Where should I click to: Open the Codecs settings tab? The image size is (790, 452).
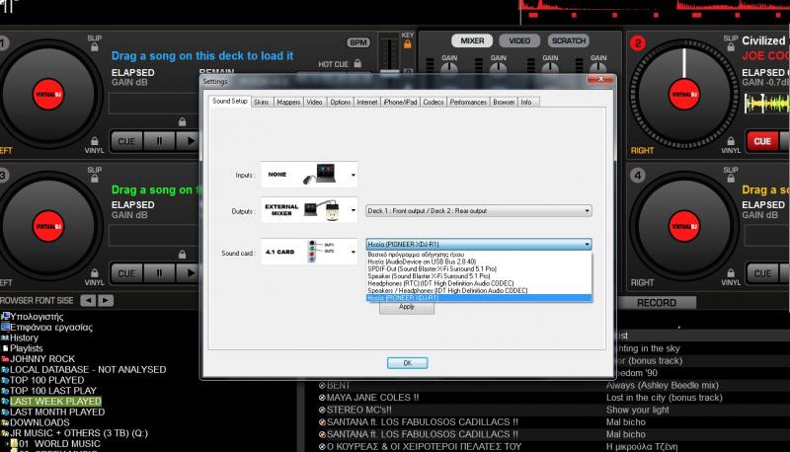coord(433,102)
